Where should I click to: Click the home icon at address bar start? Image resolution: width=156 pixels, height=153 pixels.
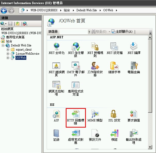click(x=23, y=10)
